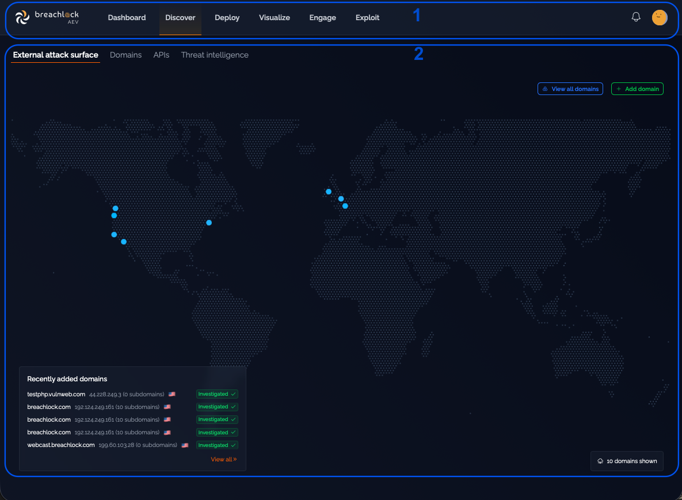Screen dimensions: 682x500
Task: Open the notifications bell
Action: point(635,17)
